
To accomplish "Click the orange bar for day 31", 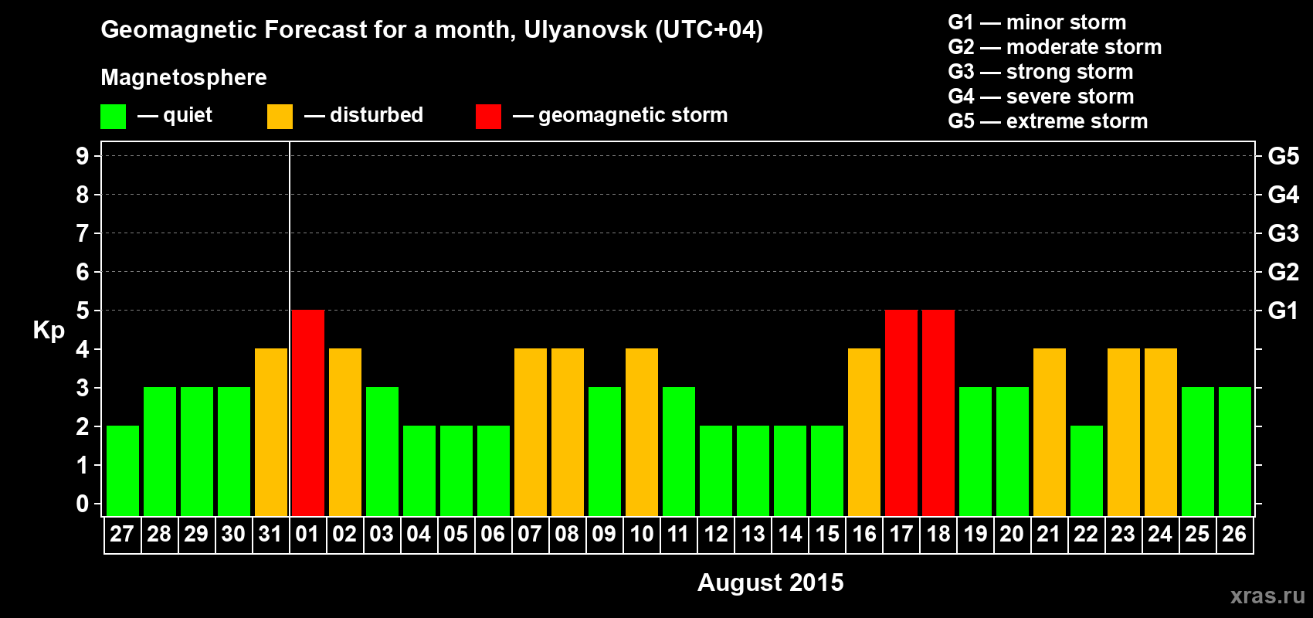I will [271, 432].
